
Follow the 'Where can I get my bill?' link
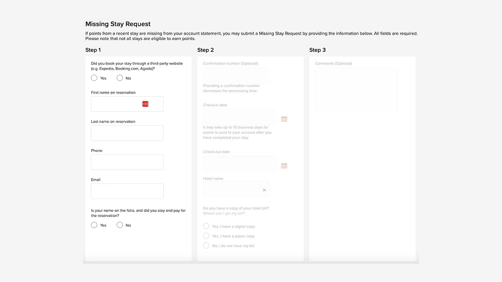pos(223,214)
